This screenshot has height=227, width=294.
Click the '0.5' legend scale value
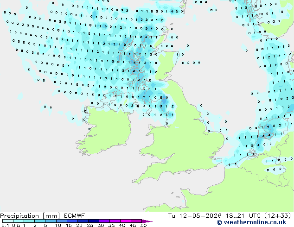point(16,225)
